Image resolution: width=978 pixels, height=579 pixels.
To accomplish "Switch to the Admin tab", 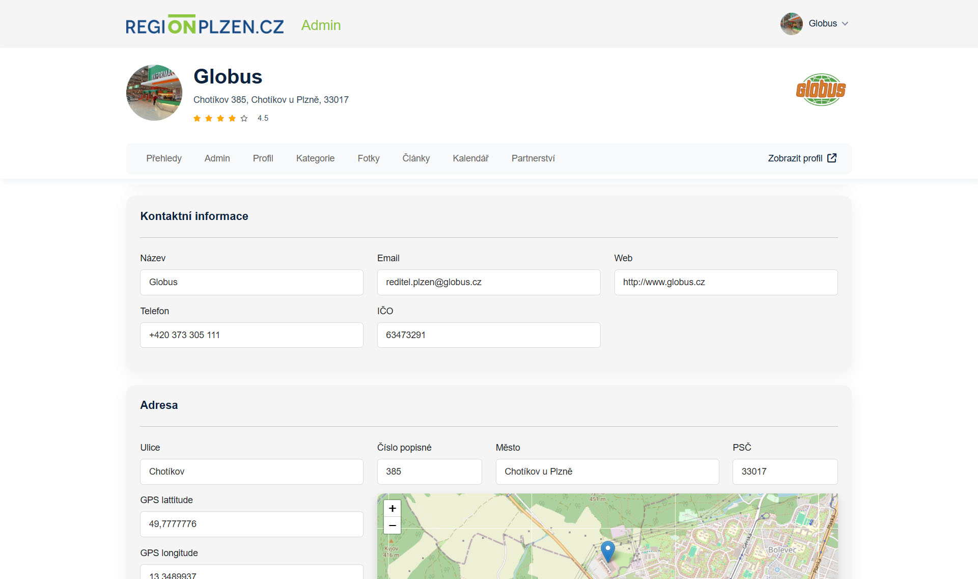I will click(x=217, y=158).
